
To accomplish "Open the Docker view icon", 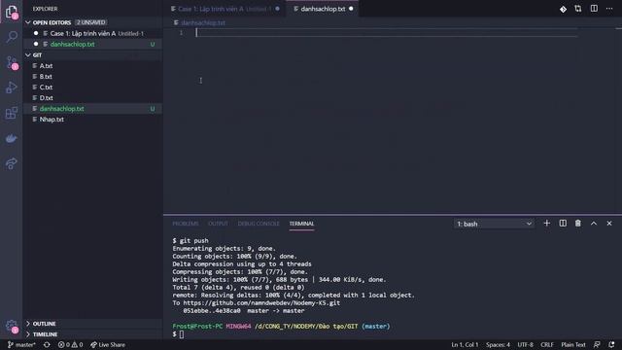I will 12,138.
